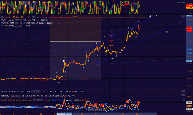The width and height of the screenshot is (193, 115).
Task: Open MA (1000, close) settings
Action: (19, 26)
